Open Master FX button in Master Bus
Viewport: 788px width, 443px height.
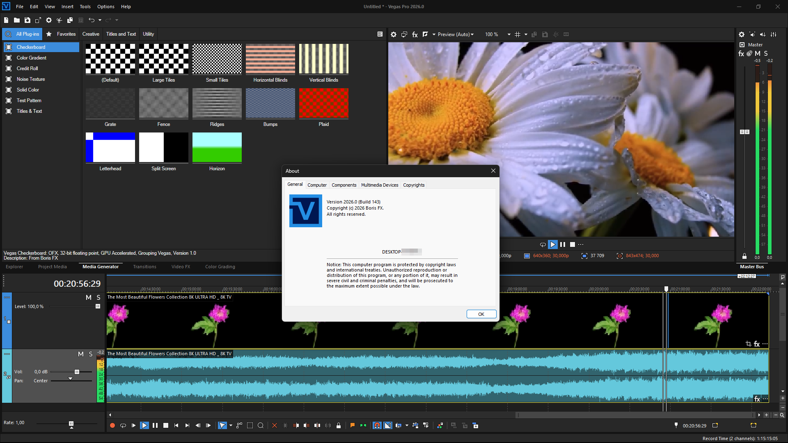(741, 53)
